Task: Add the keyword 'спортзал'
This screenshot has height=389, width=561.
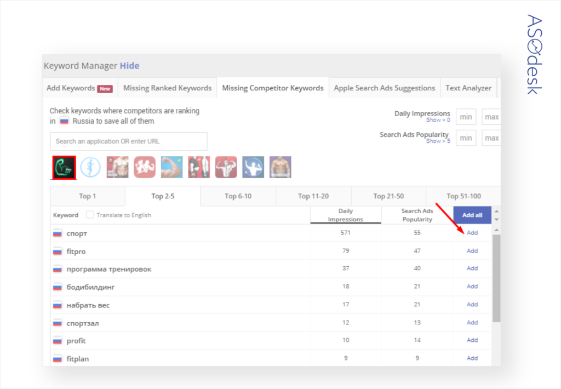Action: [x=472, y=323]
